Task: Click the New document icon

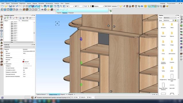Action: [2, 6]
